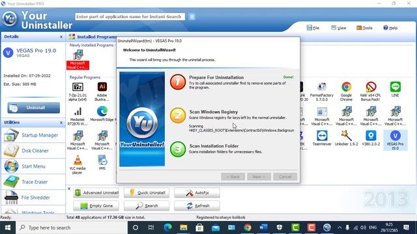
Task: Click the search field clear icon
Action: [192, 17]
